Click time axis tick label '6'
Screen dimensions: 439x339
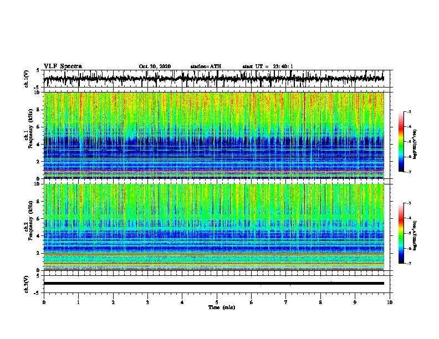coord(252,302)
